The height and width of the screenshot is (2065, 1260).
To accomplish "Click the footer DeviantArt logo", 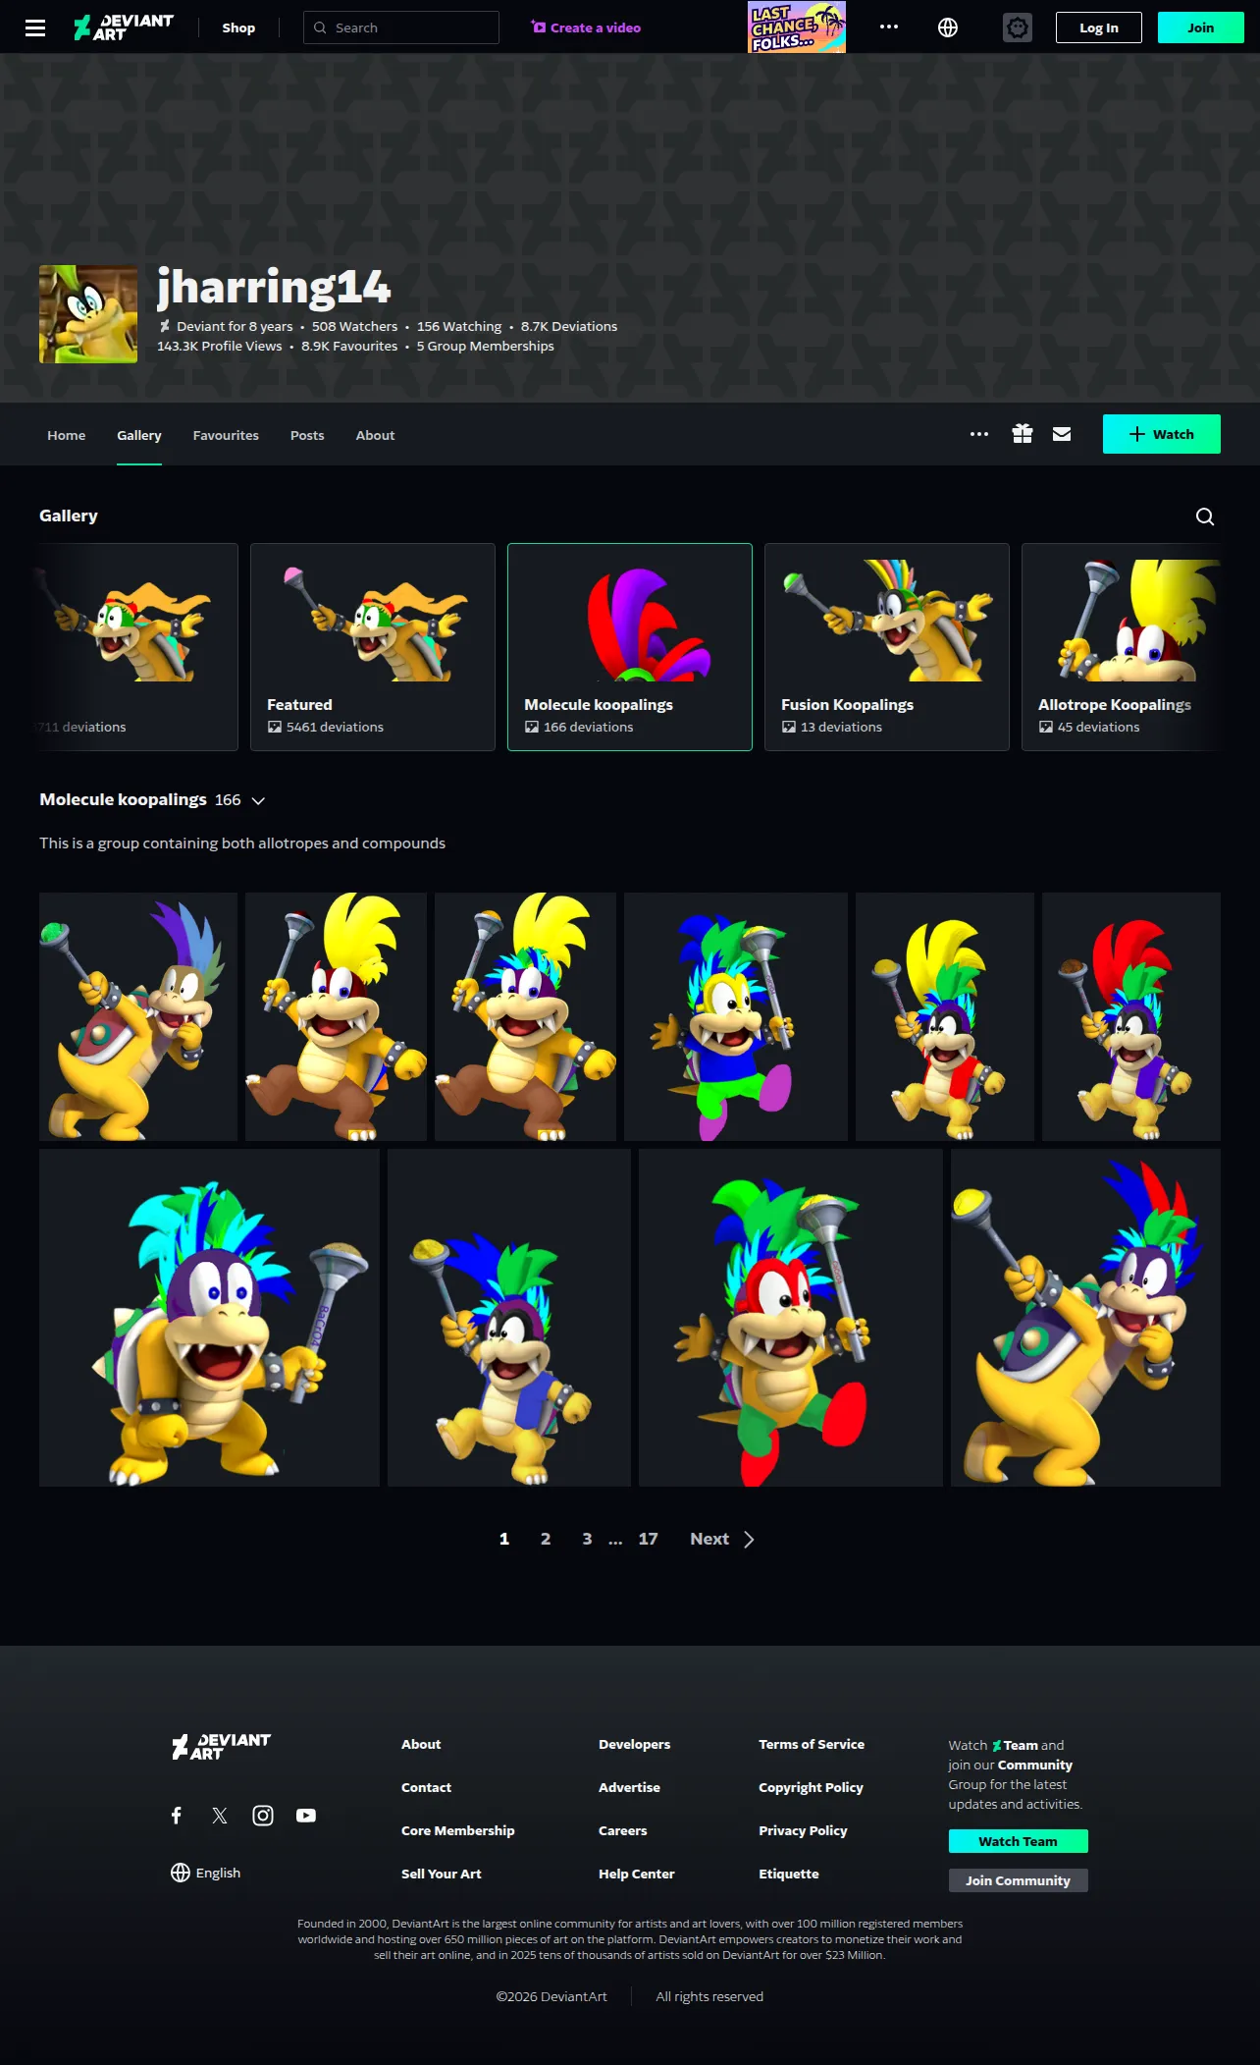I will [221, 1747].
